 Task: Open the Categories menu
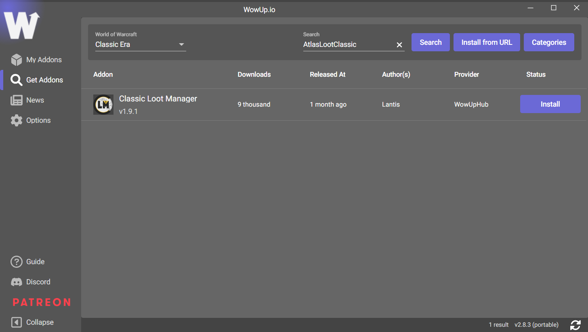click(x=549, y=42)
